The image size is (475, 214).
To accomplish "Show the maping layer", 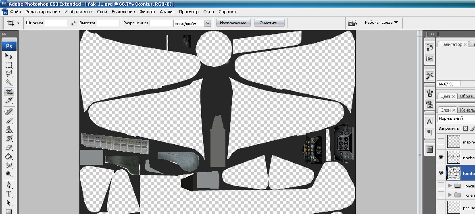I will point(441,142).
